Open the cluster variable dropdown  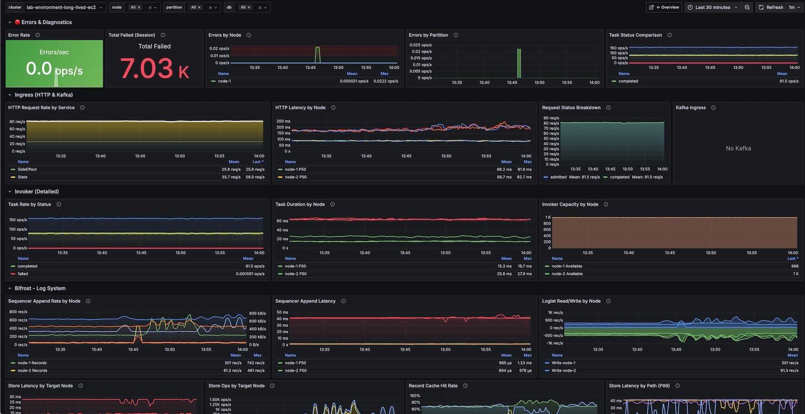click(x=64, y=7)
